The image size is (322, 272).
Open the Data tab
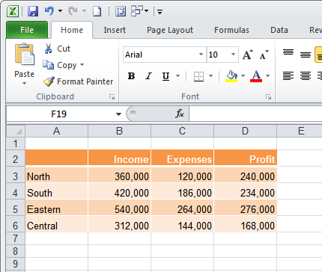(279, 30)
